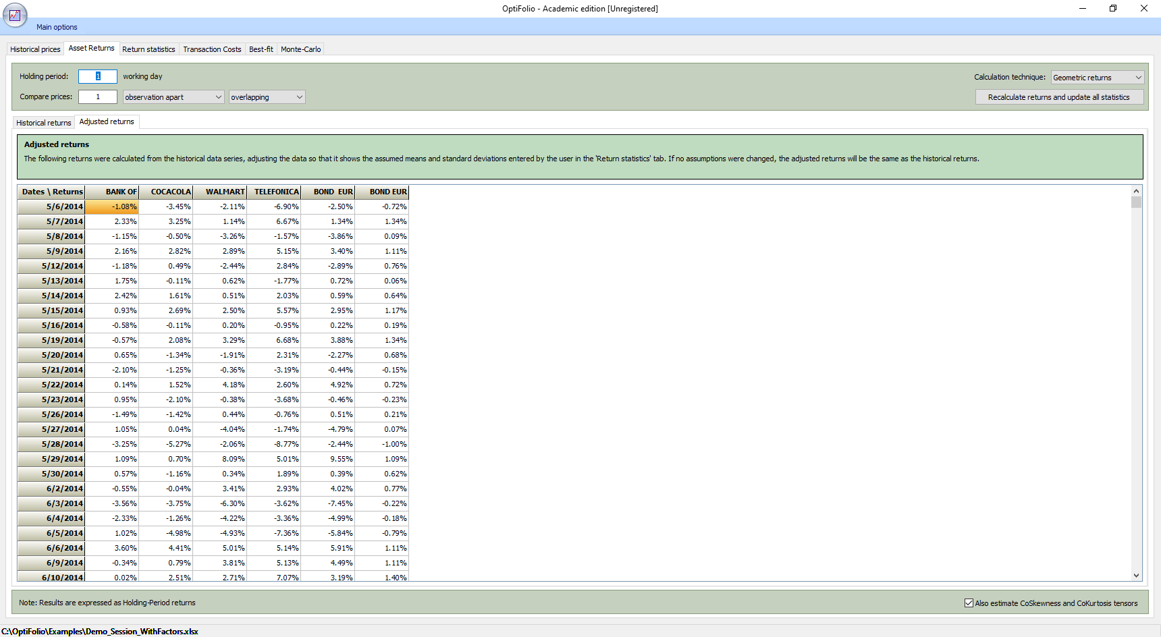The image size is (1161, 637).
Task: Select the BANK OF column header
Action: (112, 192)
